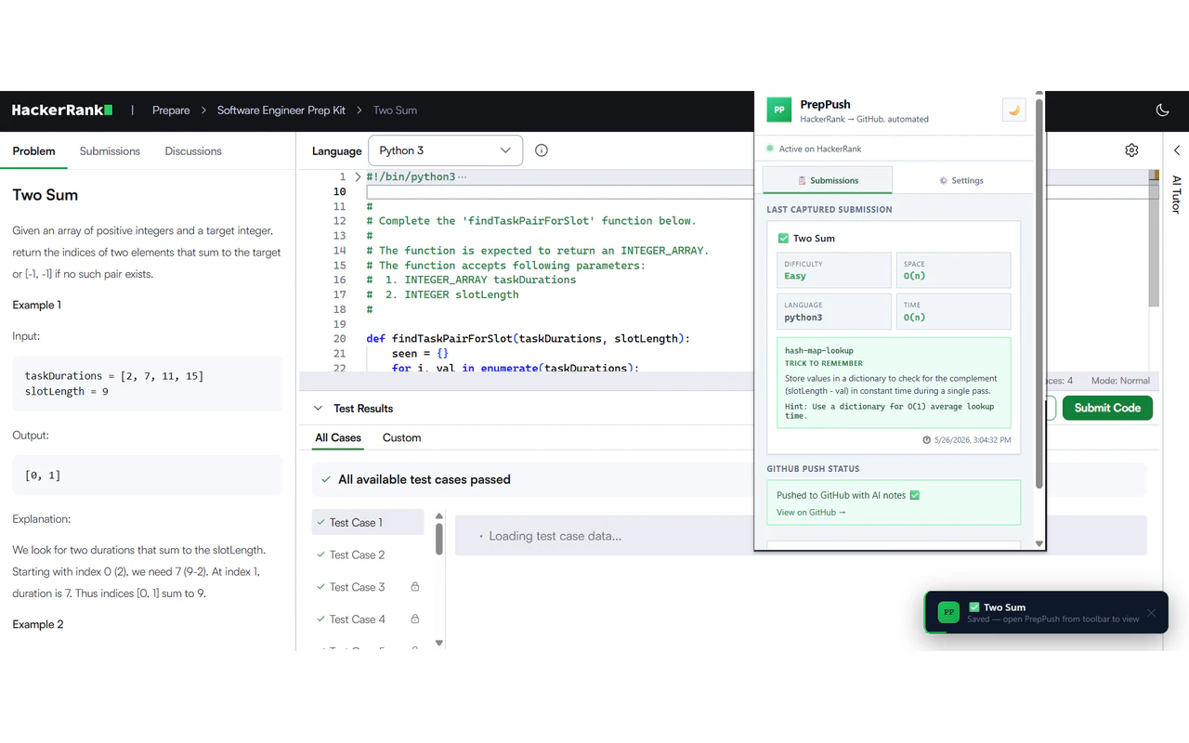Click the hash-map-lookup tag text
1189x743 pixels.
pos(819,351)
